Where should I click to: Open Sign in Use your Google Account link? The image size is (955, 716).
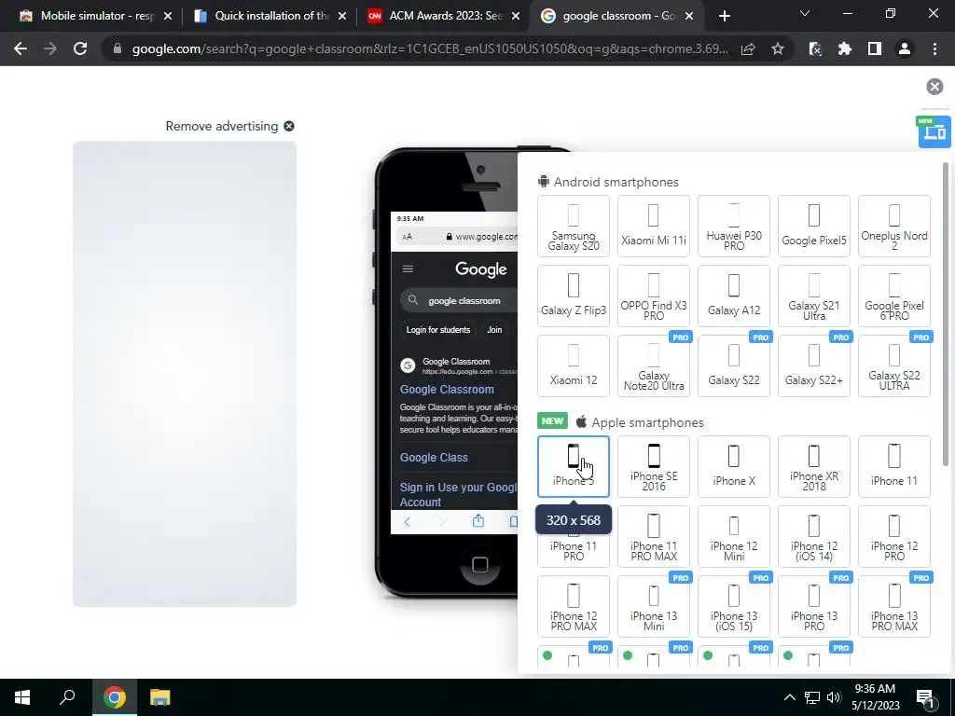[458, 494]
